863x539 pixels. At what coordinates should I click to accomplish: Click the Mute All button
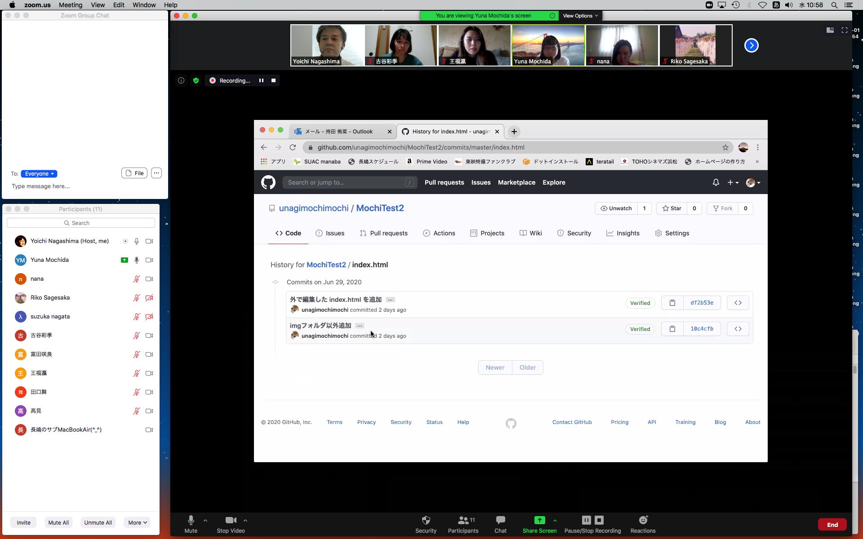pyautogui.click(x=58, y=522)
